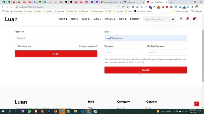Show hidden system tray icons
Screen dimensions: 204x114
point(174,111)
